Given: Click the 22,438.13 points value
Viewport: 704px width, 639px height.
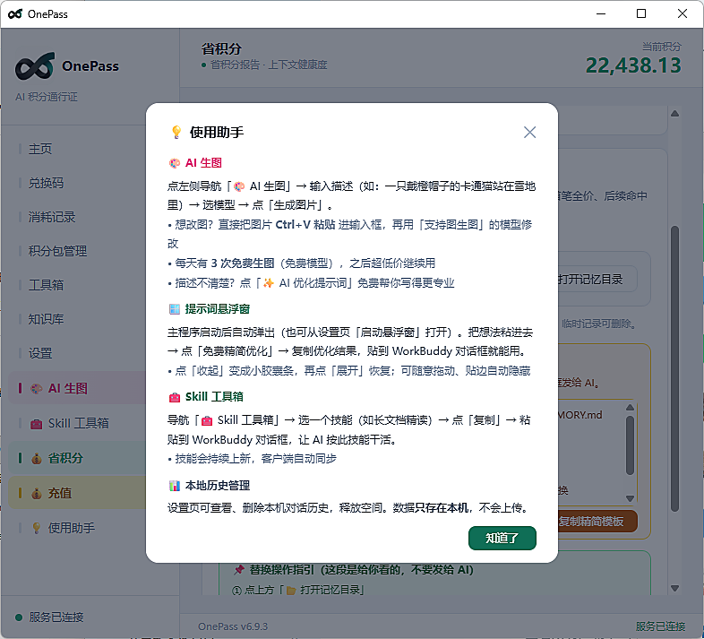Looking at the screenshot, I should click(633, 65).
